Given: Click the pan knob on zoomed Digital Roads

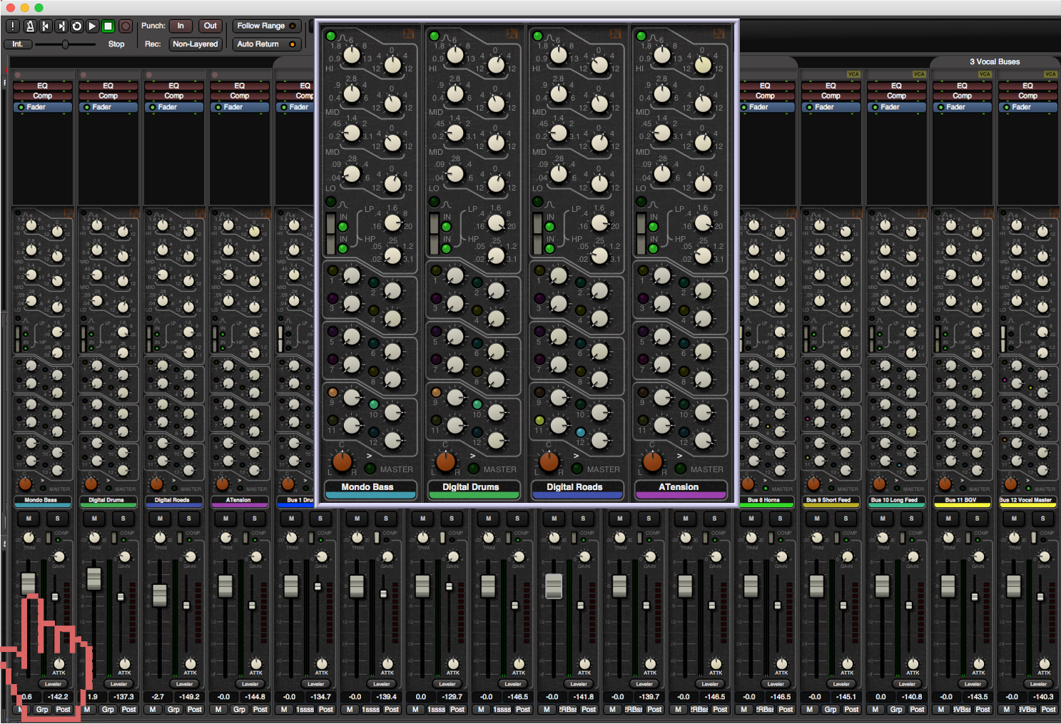Looking at the screenshot, I should coord(549,462).
